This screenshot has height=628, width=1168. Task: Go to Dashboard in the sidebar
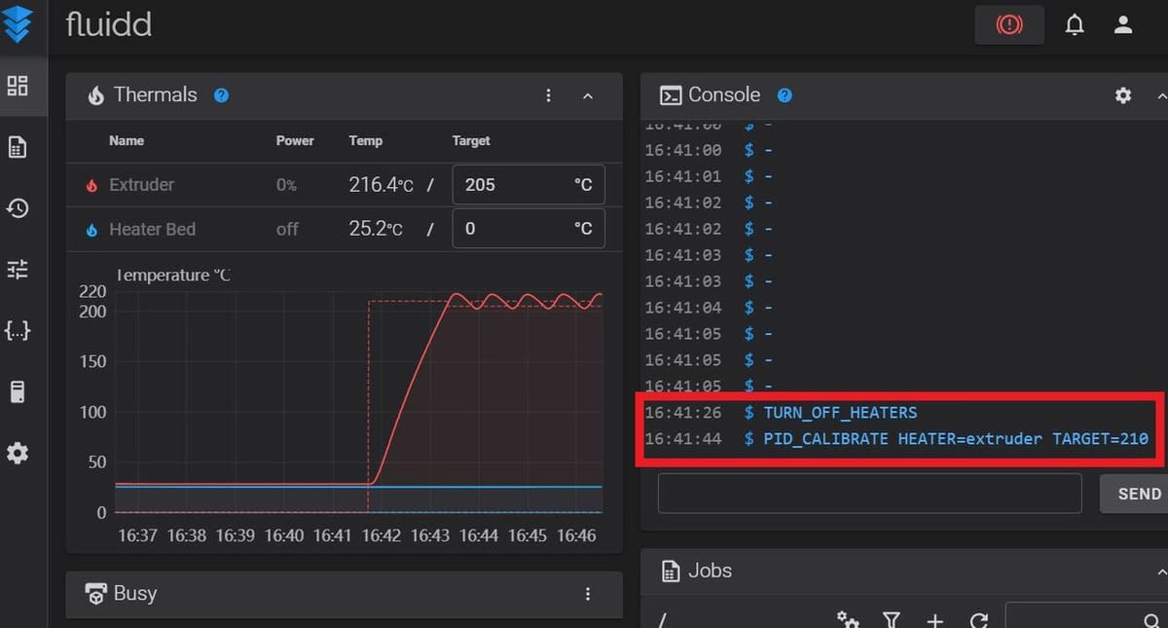click(18, 86)
